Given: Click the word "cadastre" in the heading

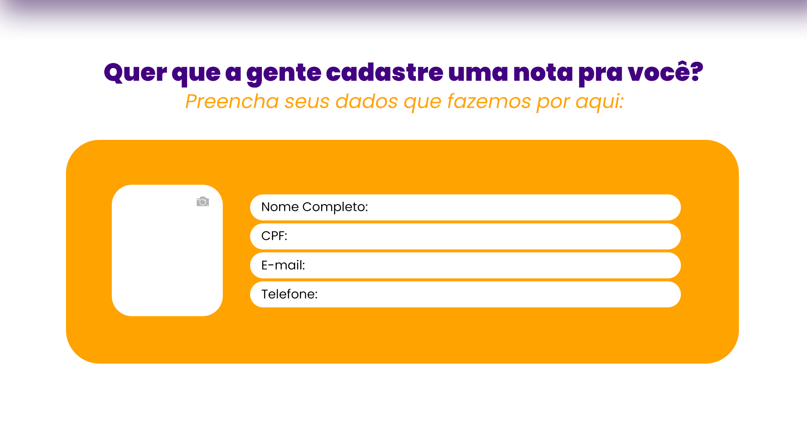Looking at the screenshot, I should 384,73.
